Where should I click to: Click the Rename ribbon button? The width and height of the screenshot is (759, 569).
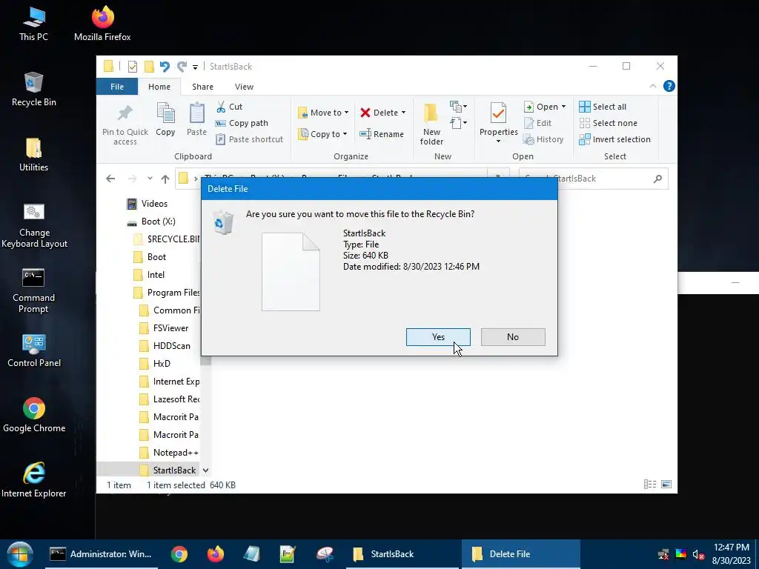click(382, 134)
